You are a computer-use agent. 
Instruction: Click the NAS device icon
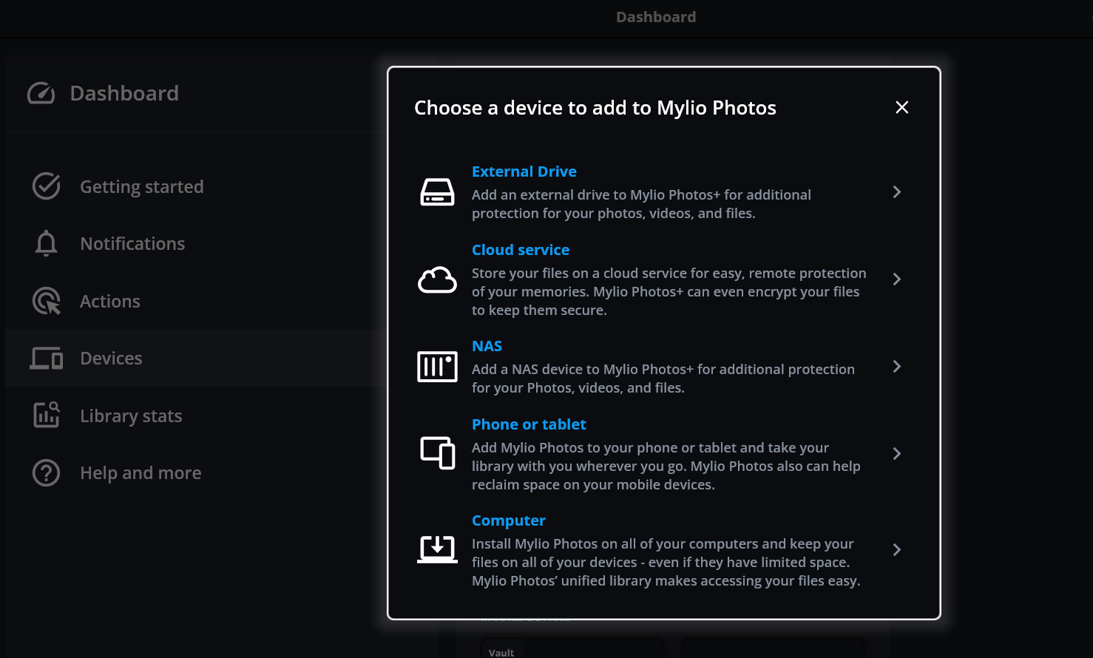[437, 367]
